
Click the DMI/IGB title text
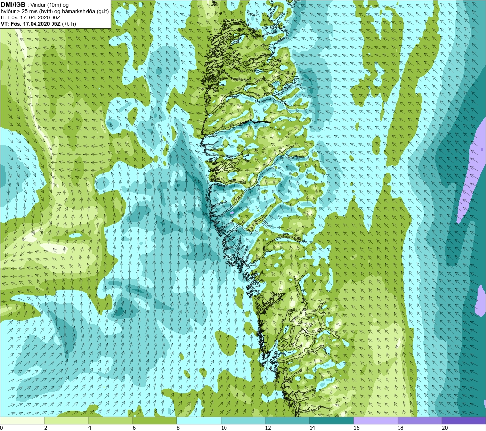[13, 5]
